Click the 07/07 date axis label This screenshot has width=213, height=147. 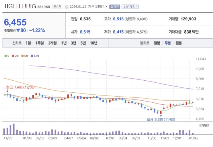click(110, 138)
